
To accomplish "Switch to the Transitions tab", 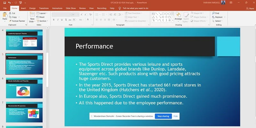I will coord(44,8).
